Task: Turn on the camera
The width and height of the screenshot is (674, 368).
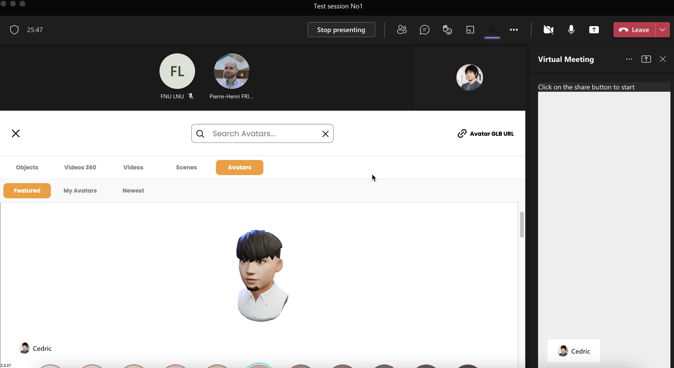Action: [548, 30]
